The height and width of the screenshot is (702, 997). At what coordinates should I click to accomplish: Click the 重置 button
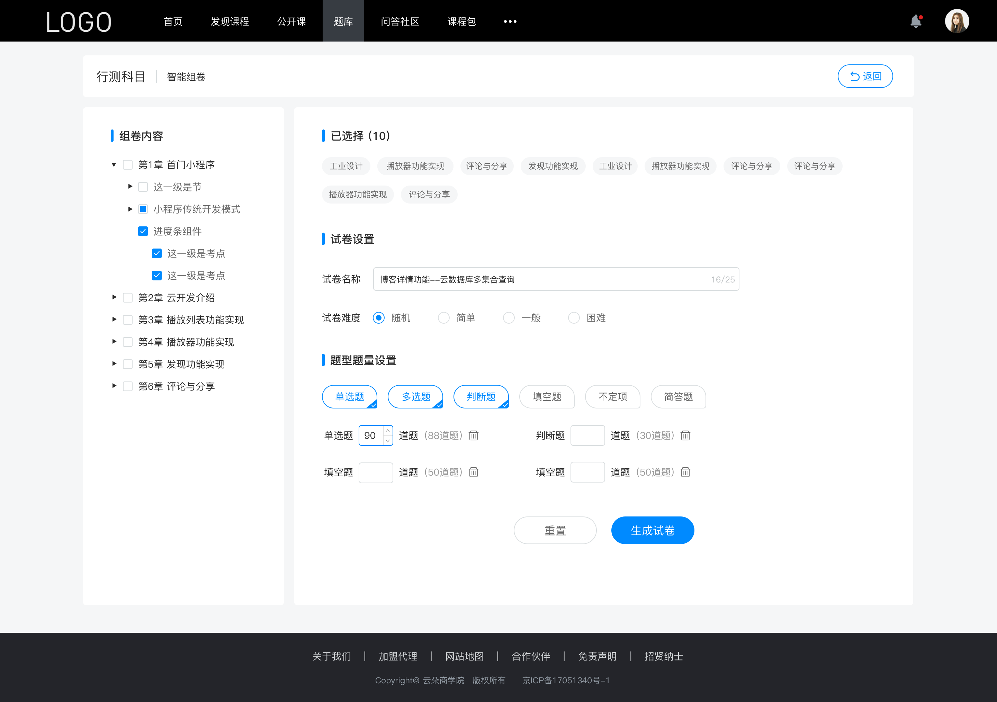click(555, 530)
